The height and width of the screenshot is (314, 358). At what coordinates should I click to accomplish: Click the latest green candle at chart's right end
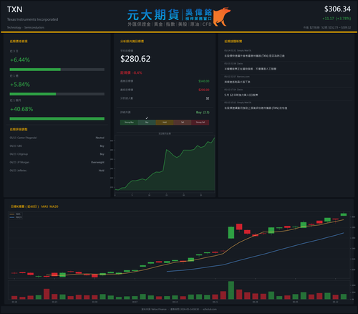click(x=344, y=214)
